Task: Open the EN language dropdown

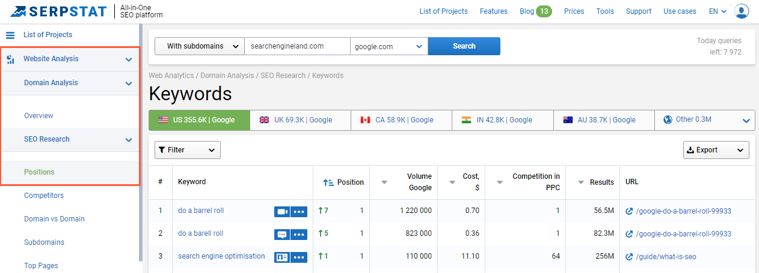Action: (718, 11)
